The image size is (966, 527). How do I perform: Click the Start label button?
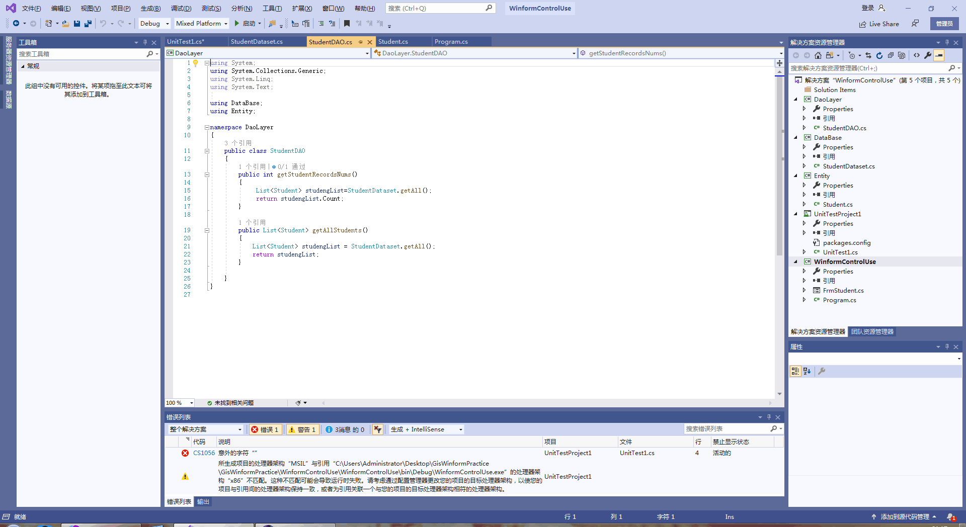(249, 23)
